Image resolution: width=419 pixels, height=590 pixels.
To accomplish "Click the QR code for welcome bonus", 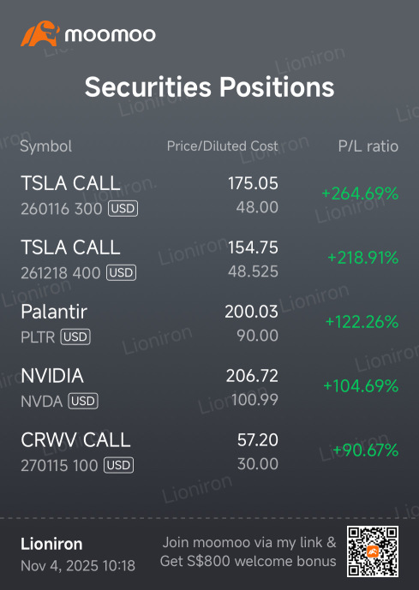I will (373, 551).
